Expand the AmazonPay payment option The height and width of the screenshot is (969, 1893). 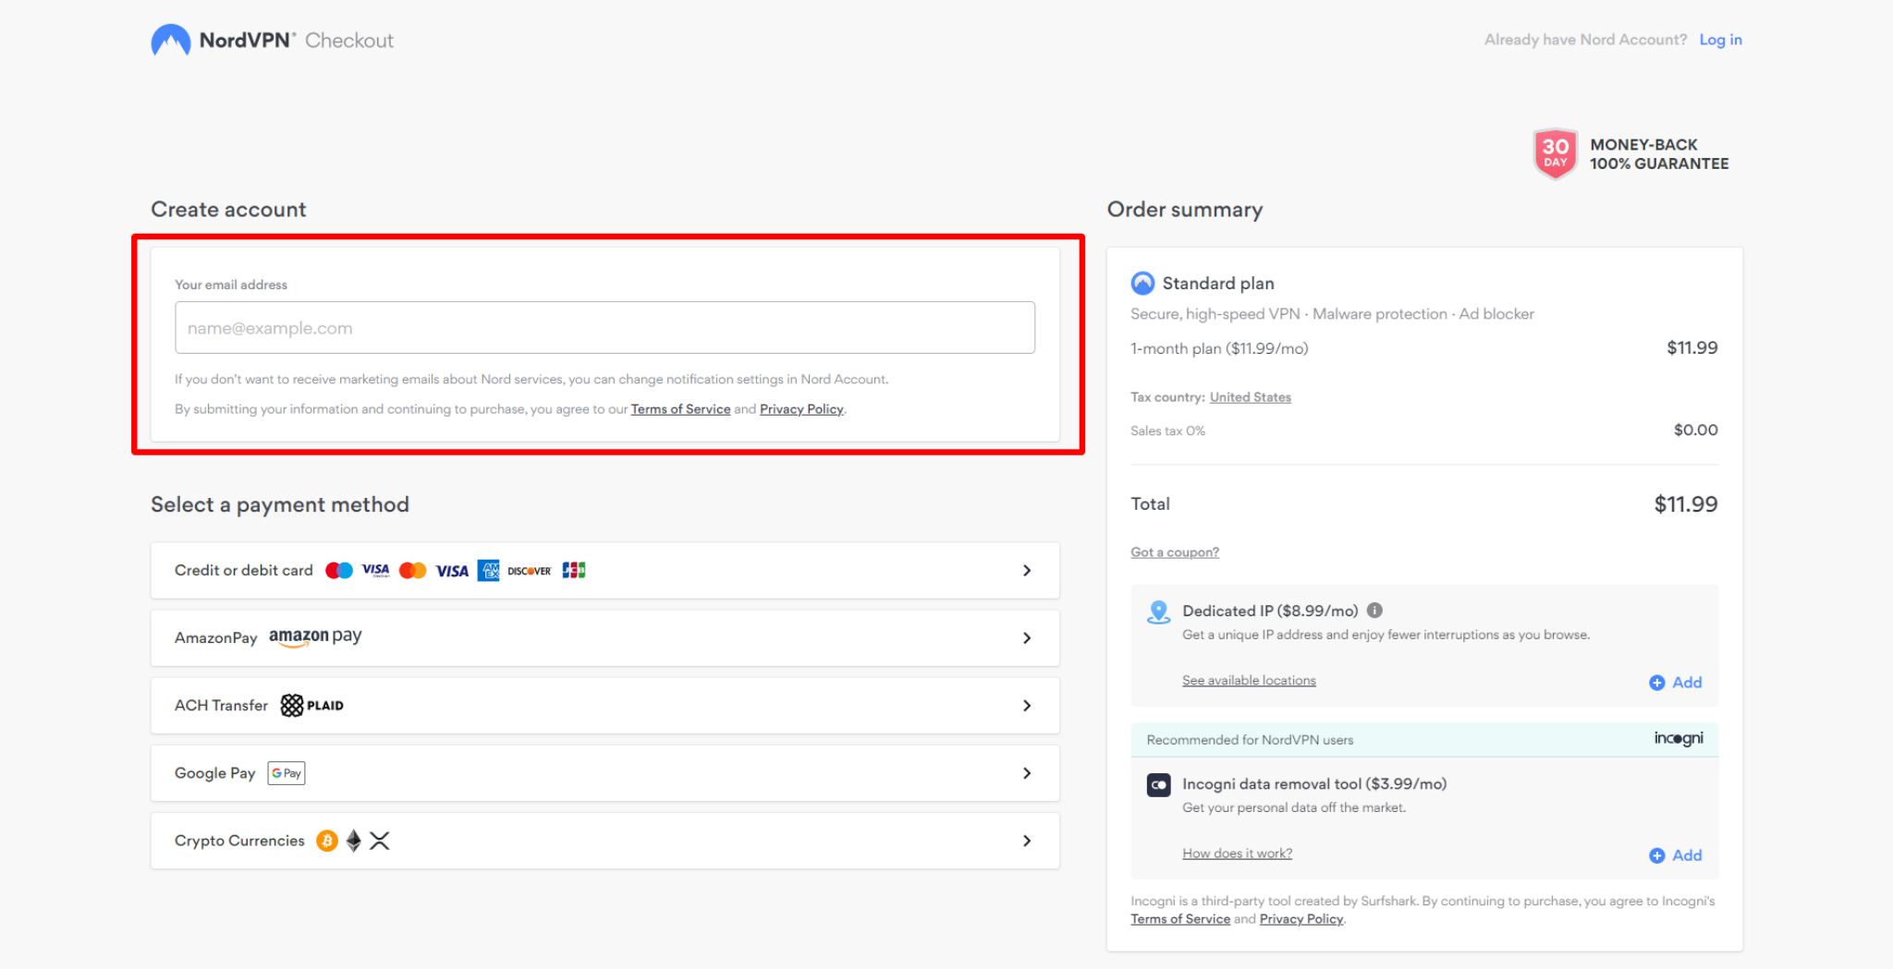pos(605,637)
